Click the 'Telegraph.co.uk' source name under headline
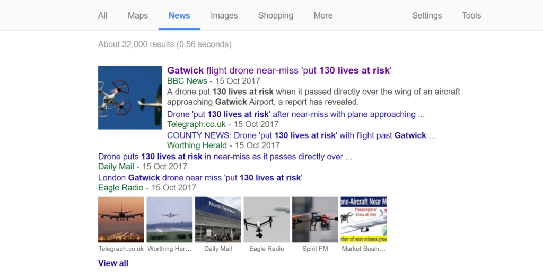 coord(196,124)
